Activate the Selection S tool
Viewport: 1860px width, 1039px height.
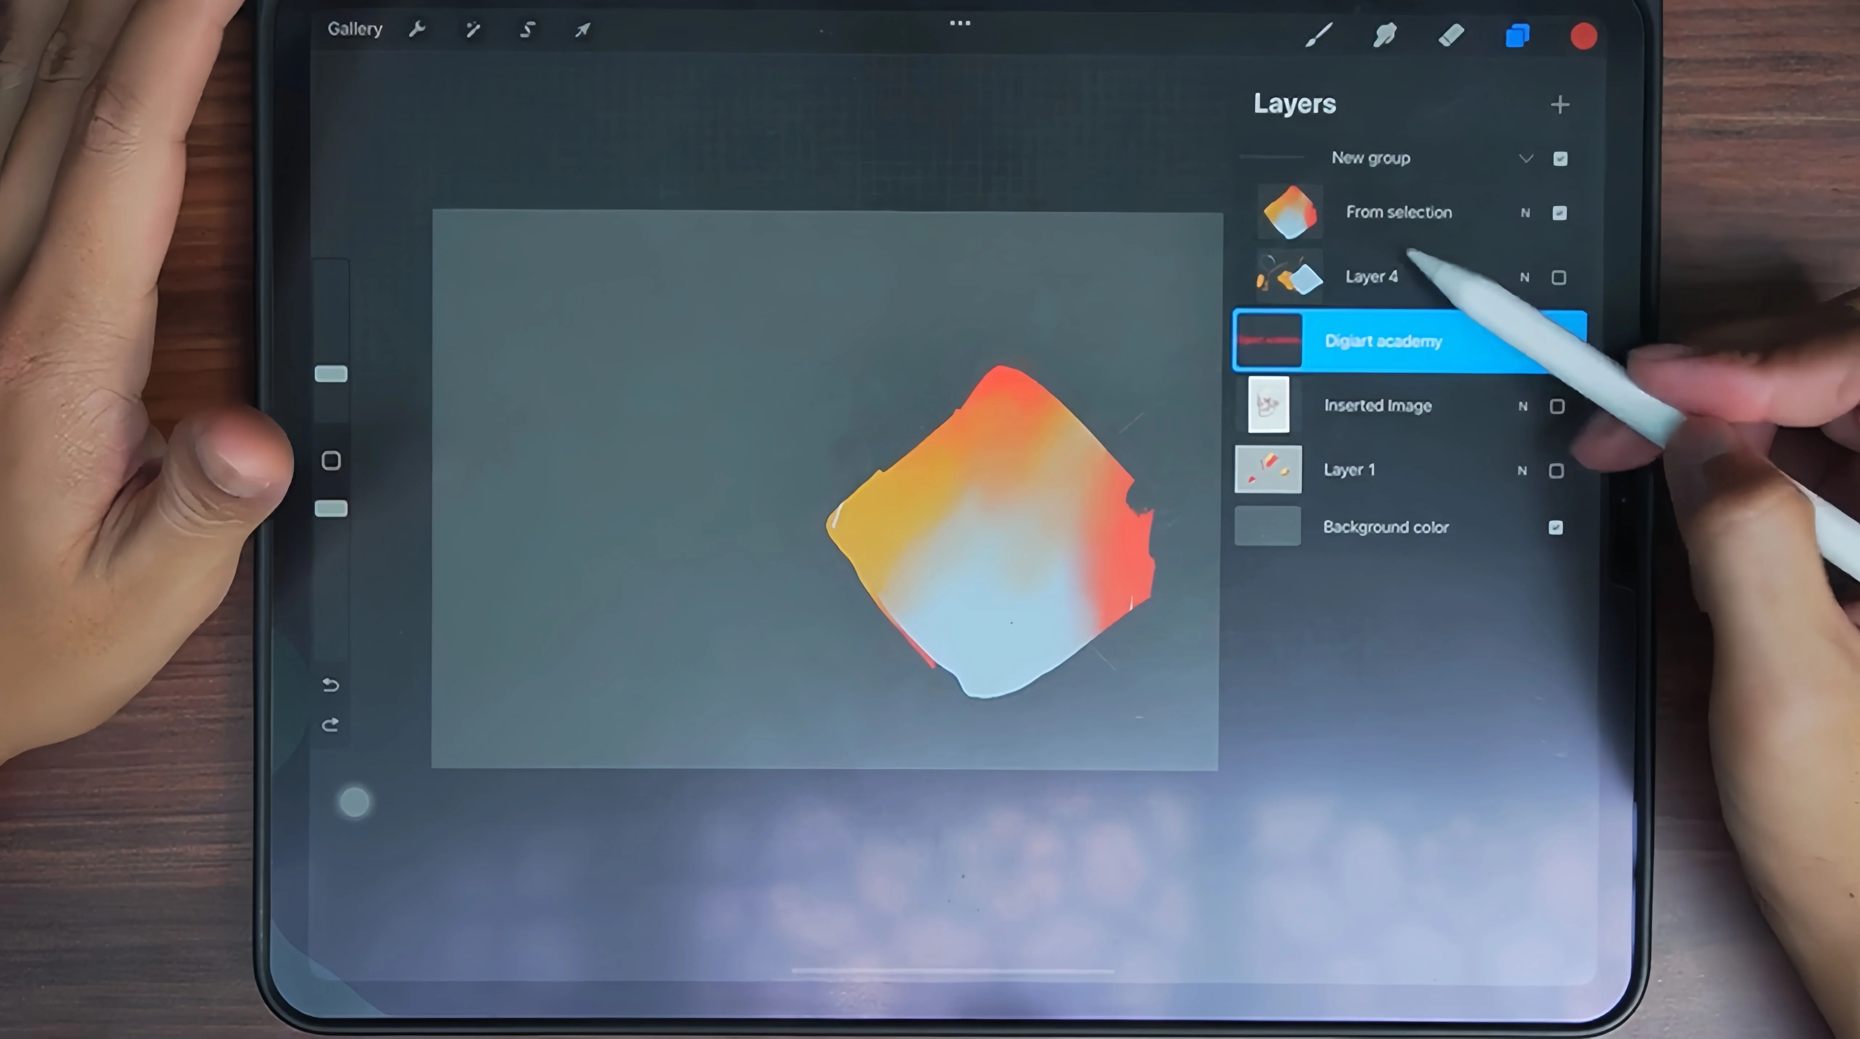(528, 29)
